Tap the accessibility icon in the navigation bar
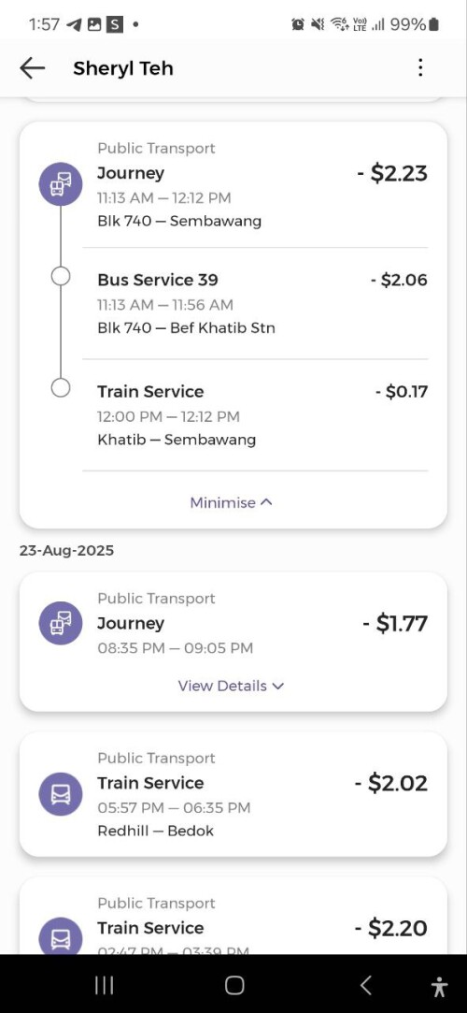The height and width of the screenshot is (1013, 467). [439, 986]
